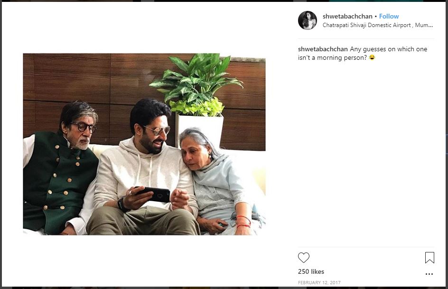Click the February 12, 2017 timestamp
This screenshot has width=448, height=289.
pyautogui.click(x=319, y=282)
